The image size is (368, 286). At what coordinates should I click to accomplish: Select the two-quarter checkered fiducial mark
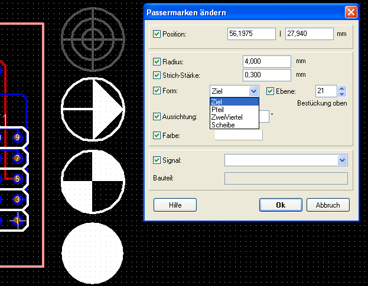tap(92, 181)
